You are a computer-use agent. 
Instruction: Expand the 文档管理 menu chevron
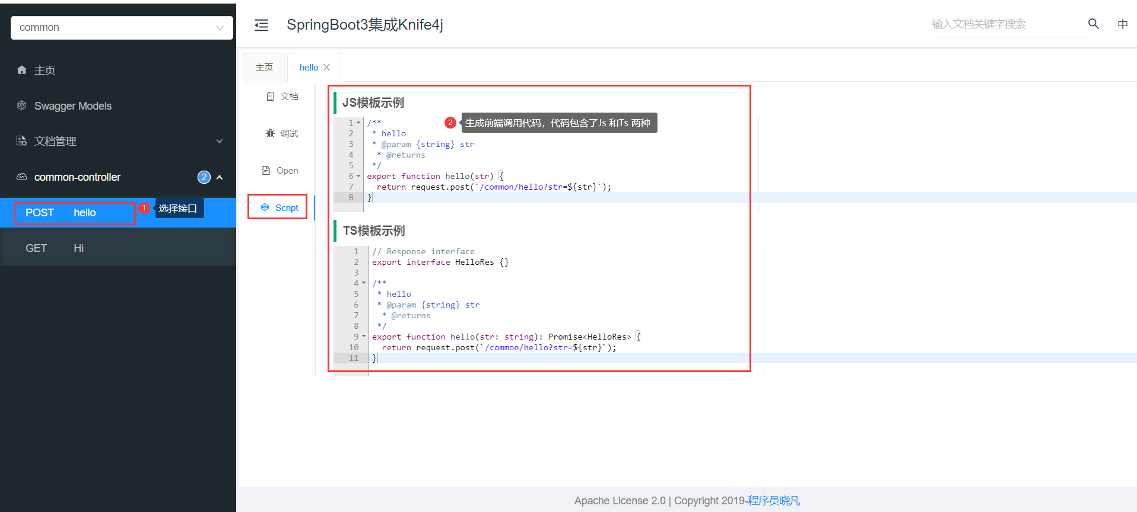220,141
